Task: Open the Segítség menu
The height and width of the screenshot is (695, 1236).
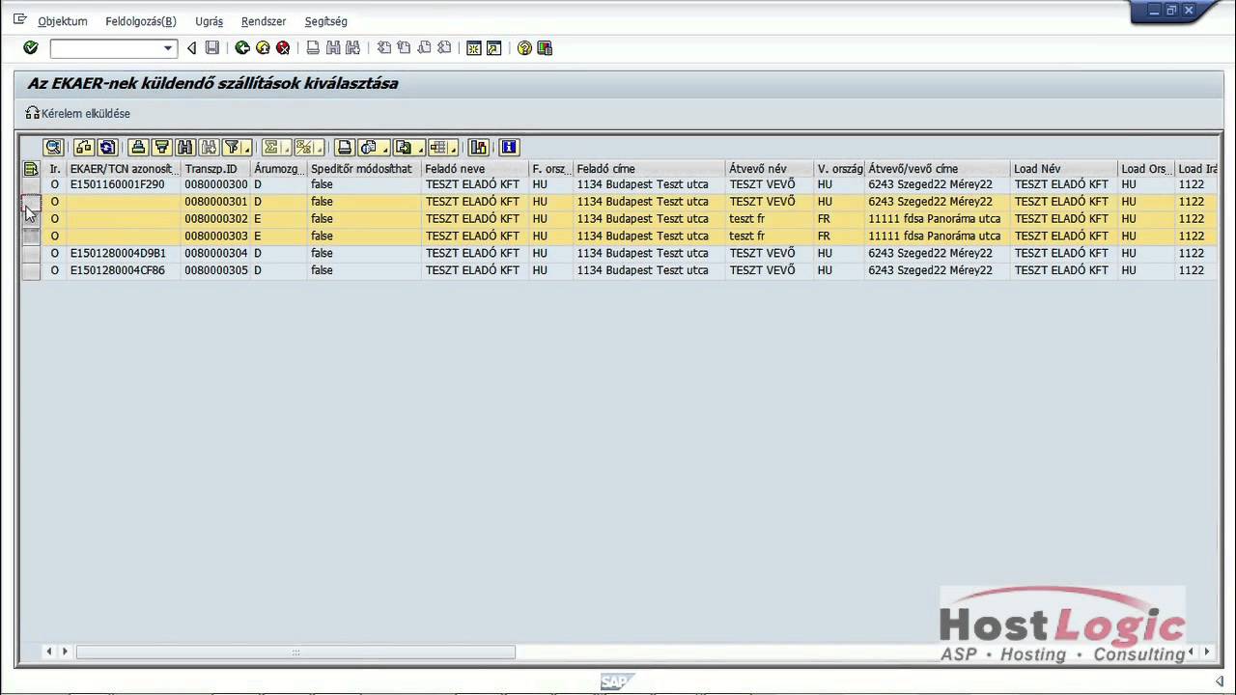Action: click(325, 21)
